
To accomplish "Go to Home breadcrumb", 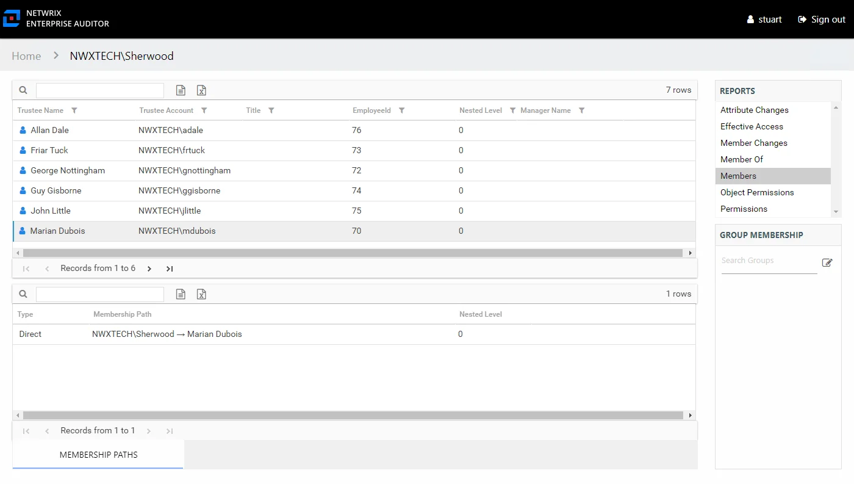I will 26,56.
